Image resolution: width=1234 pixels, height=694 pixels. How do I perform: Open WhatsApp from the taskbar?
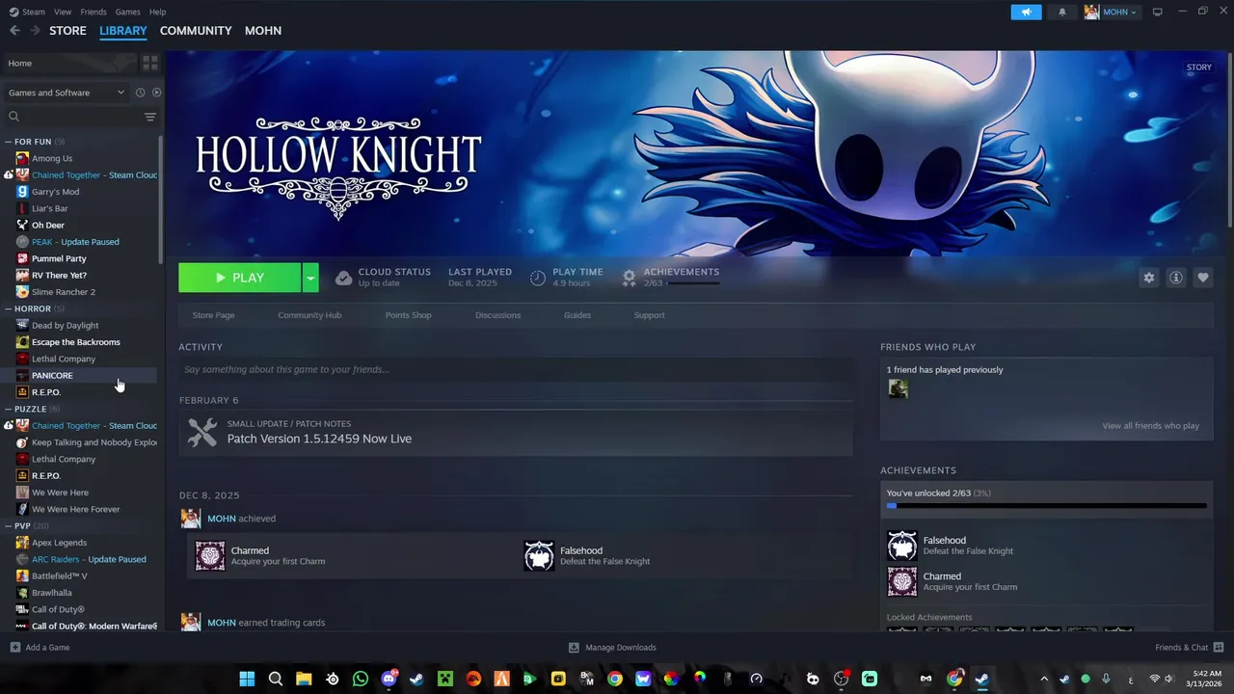pyautogui.click(x=361, y=679)
